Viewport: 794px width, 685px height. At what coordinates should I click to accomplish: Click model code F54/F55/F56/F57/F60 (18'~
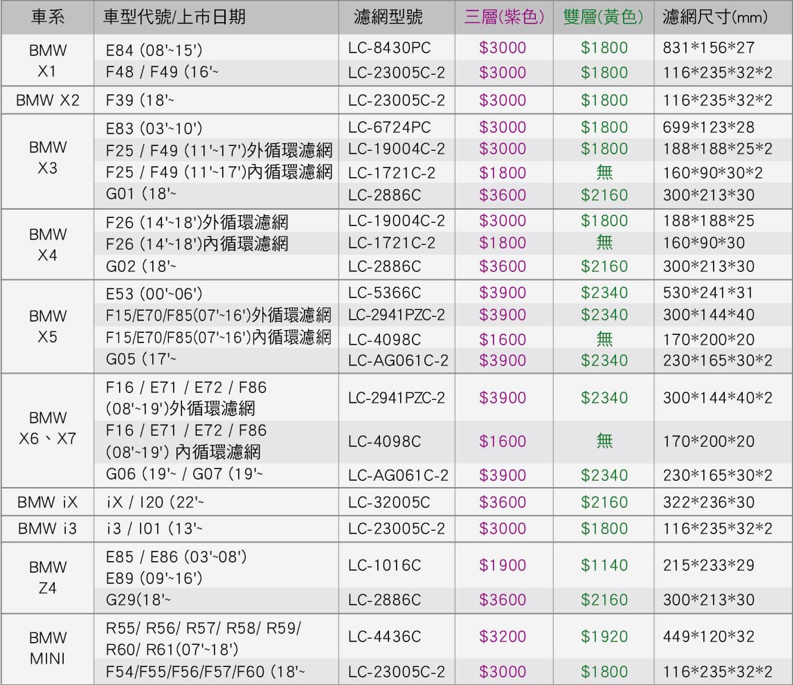tap(205, 672)
